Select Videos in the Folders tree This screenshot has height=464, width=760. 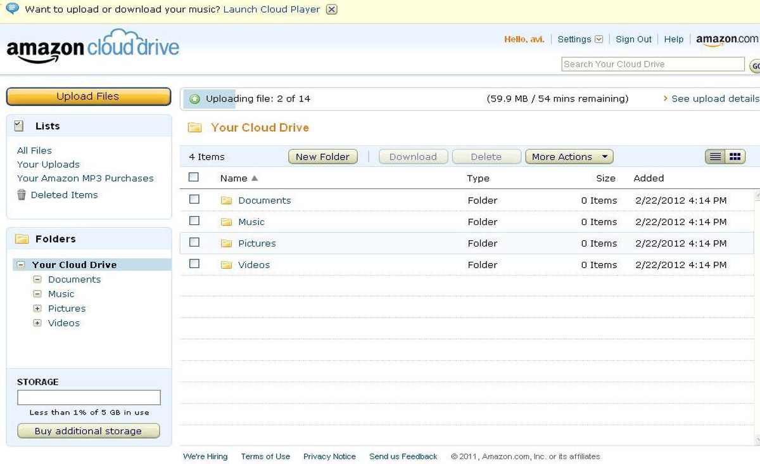(64, 323)
